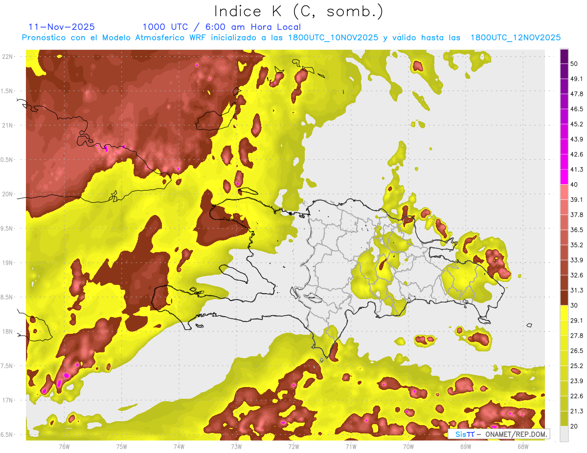587x453 pixels.
Task: Select the 43.9 legend label
Action: pyautogui.click(x=577, y=140)
